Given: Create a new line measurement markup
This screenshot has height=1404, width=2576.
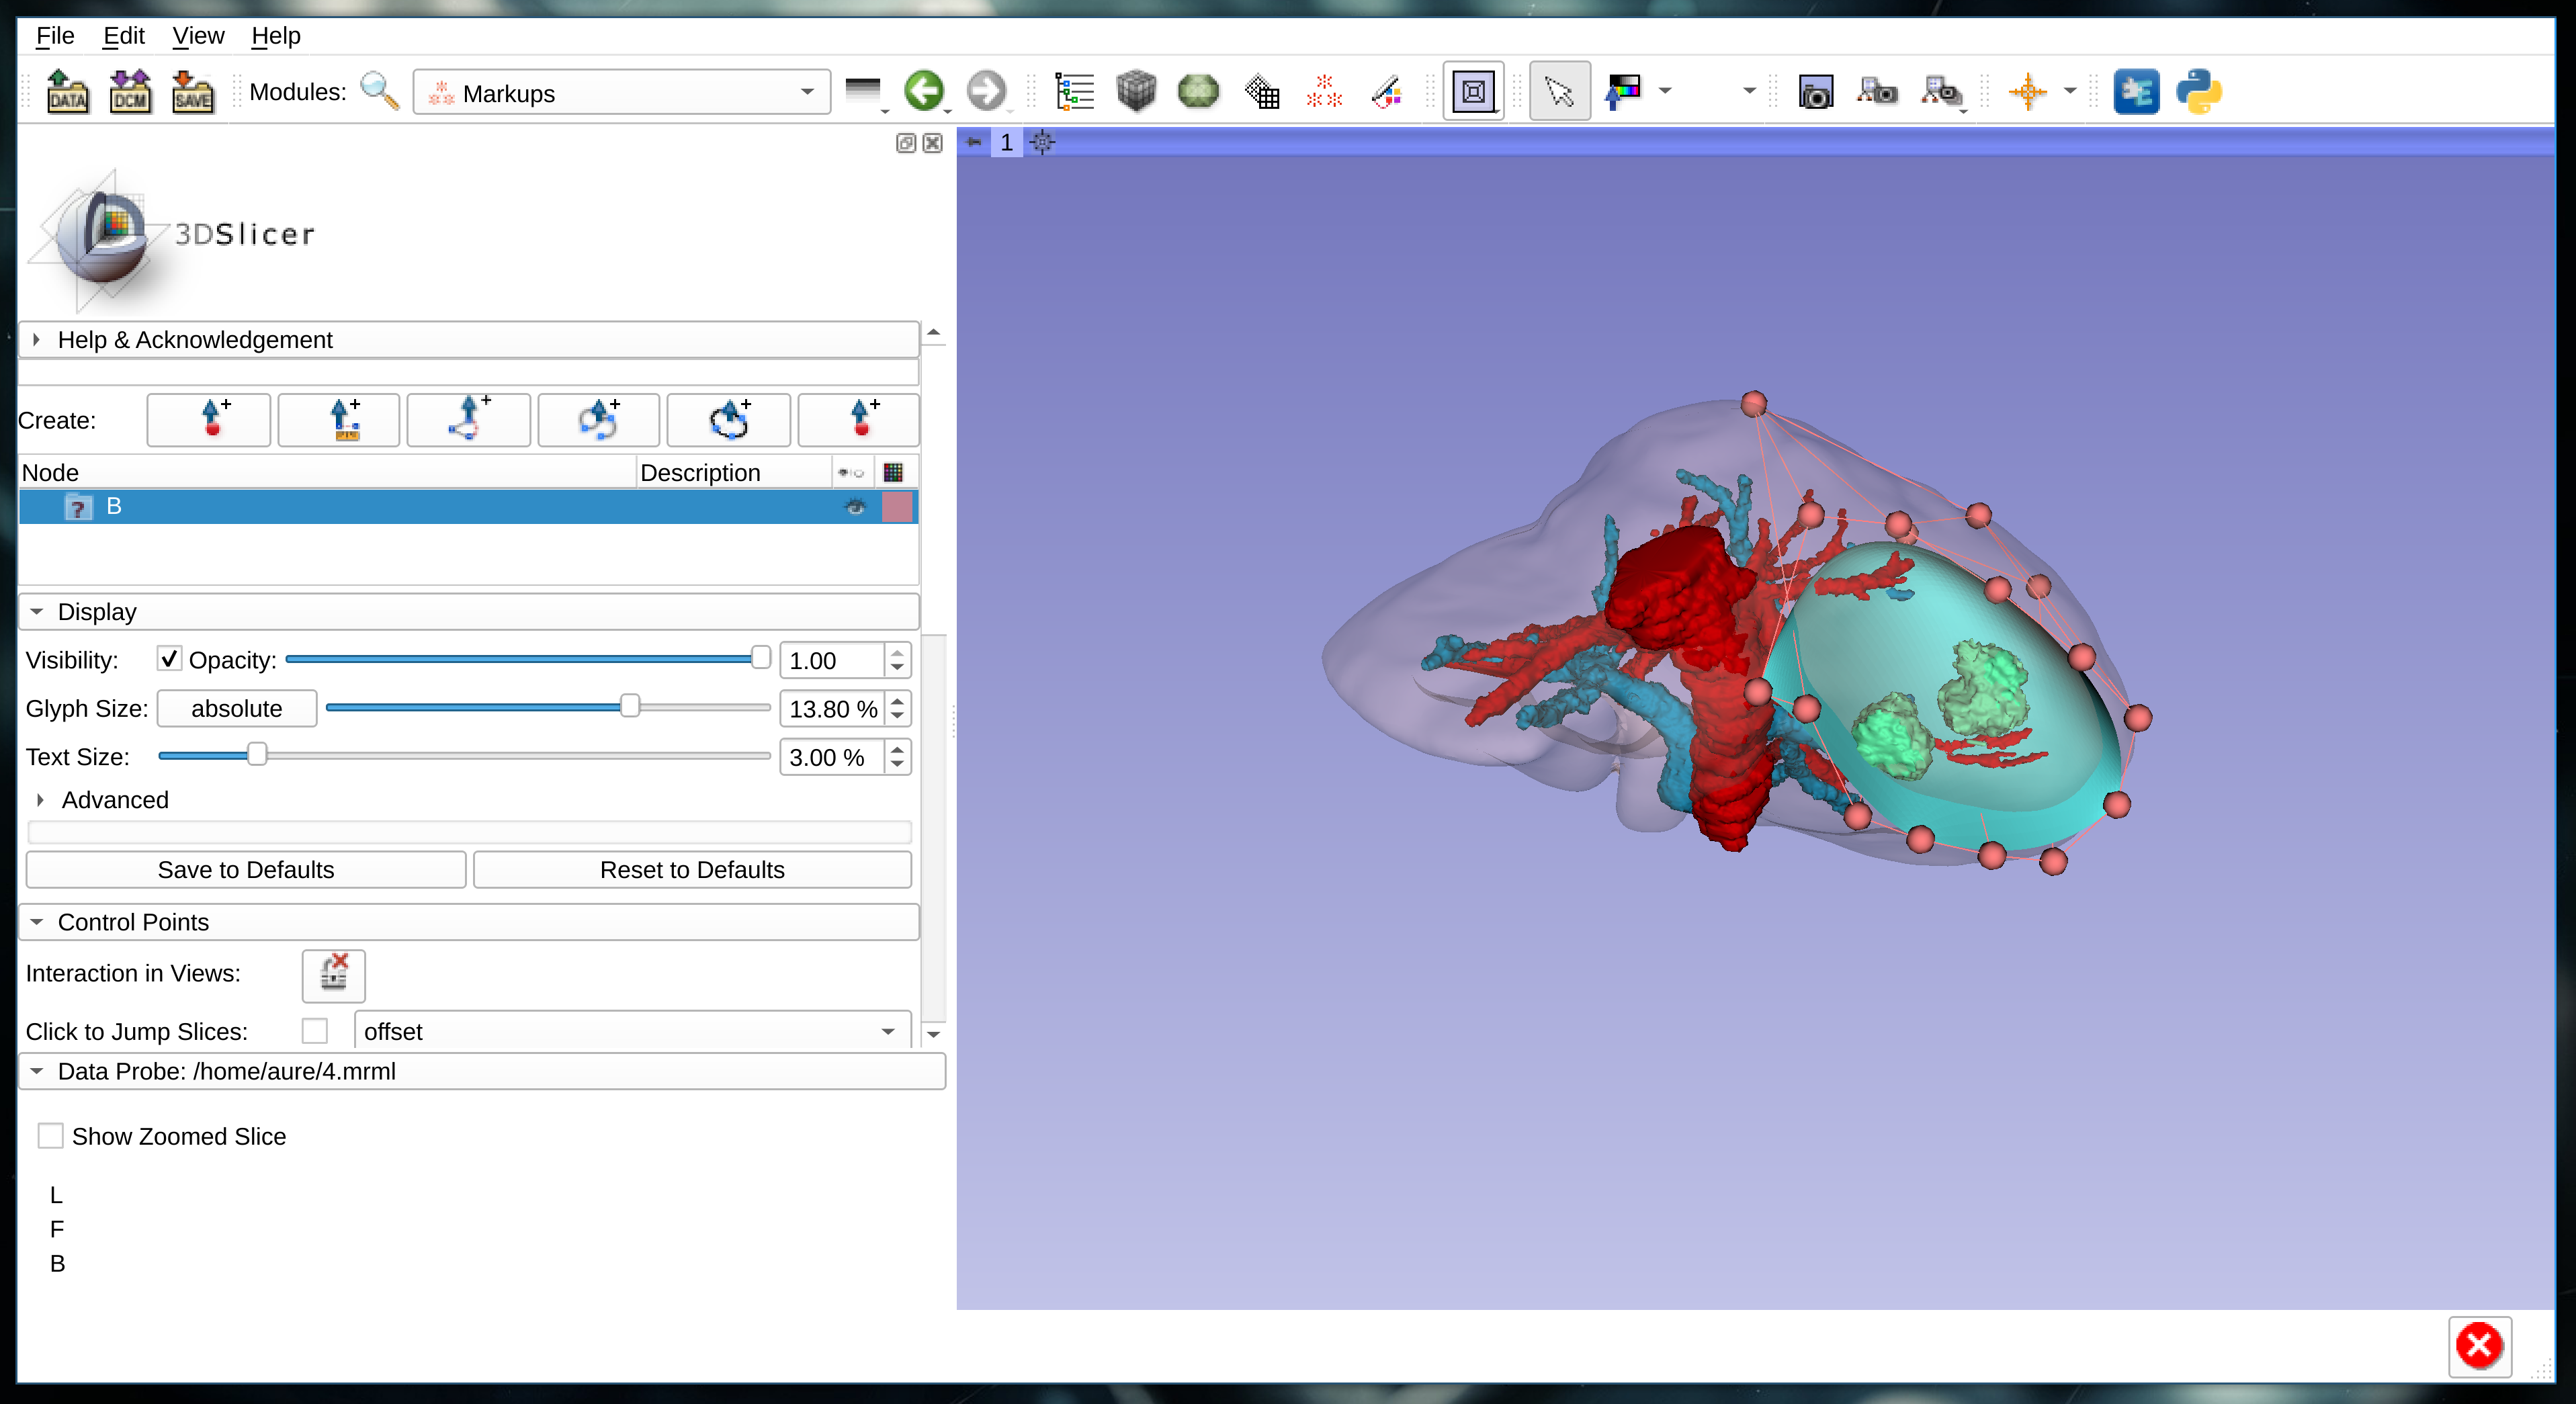Looking at the screenshot, I should [x=338, y=420].
